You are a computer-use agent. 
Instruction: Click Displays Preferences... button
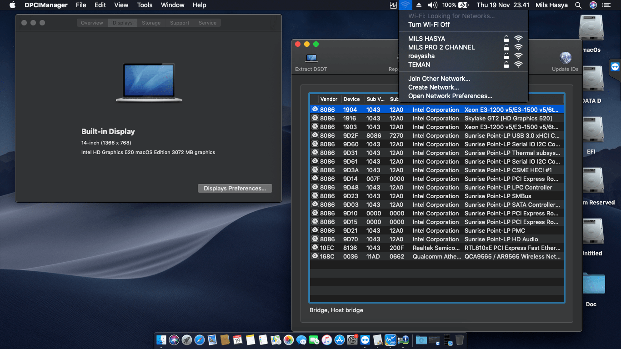(x=235, y=188)
